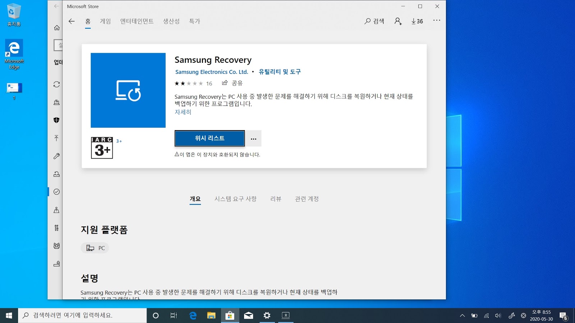
Task: Open Windows Security shield in Settings sidebar
Action: [56, 120]
